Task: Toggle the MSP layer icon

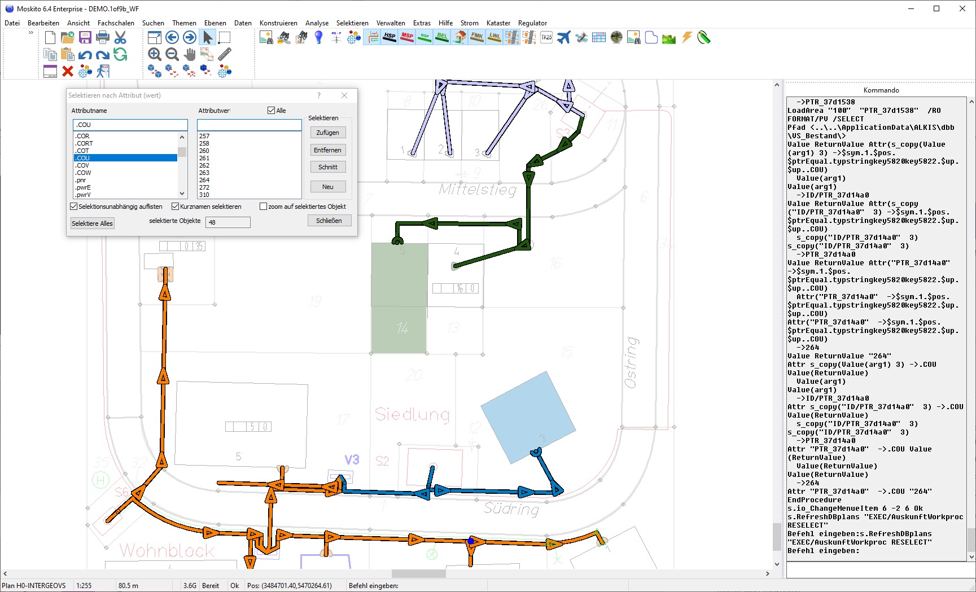Action: coord(407,37)
